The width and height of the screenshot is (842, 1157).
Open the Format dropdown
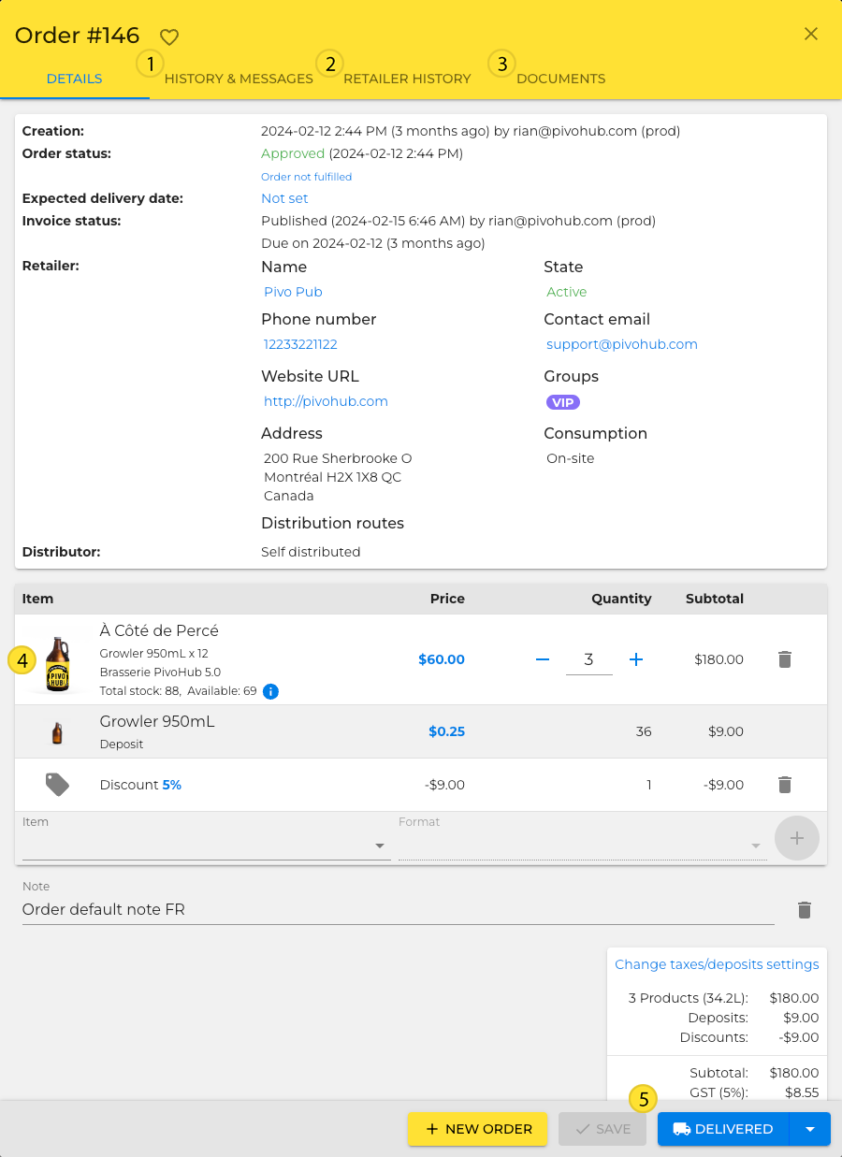(583, 846)
